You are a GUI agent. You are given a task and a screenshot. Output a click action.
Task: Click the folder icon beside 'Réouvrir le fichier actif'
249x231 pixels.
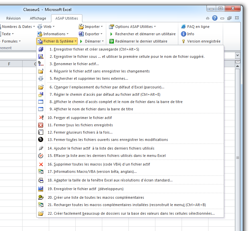pos(41,71)
